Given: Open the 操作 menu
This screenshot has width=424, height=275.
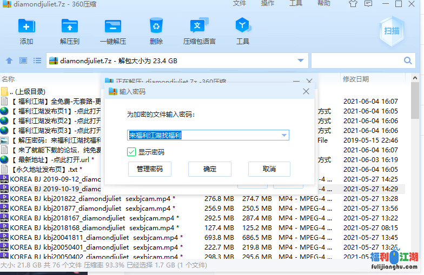Looking at the screenshot, I should (x=268, y=4).
